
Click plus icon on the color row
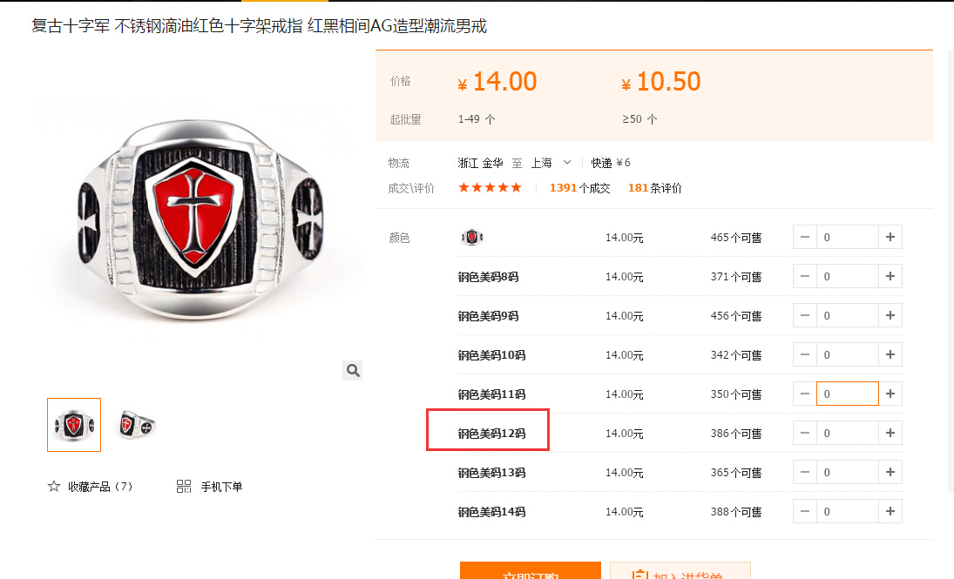pos(890,237)
